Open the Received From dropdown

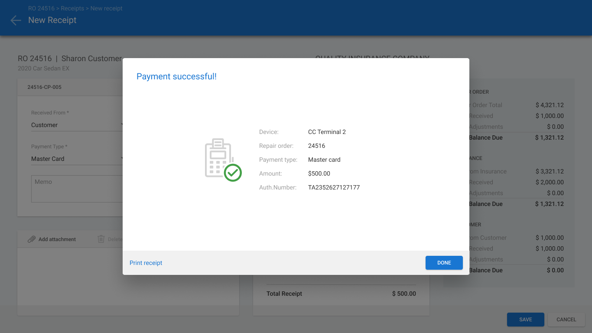coord(77,125)
